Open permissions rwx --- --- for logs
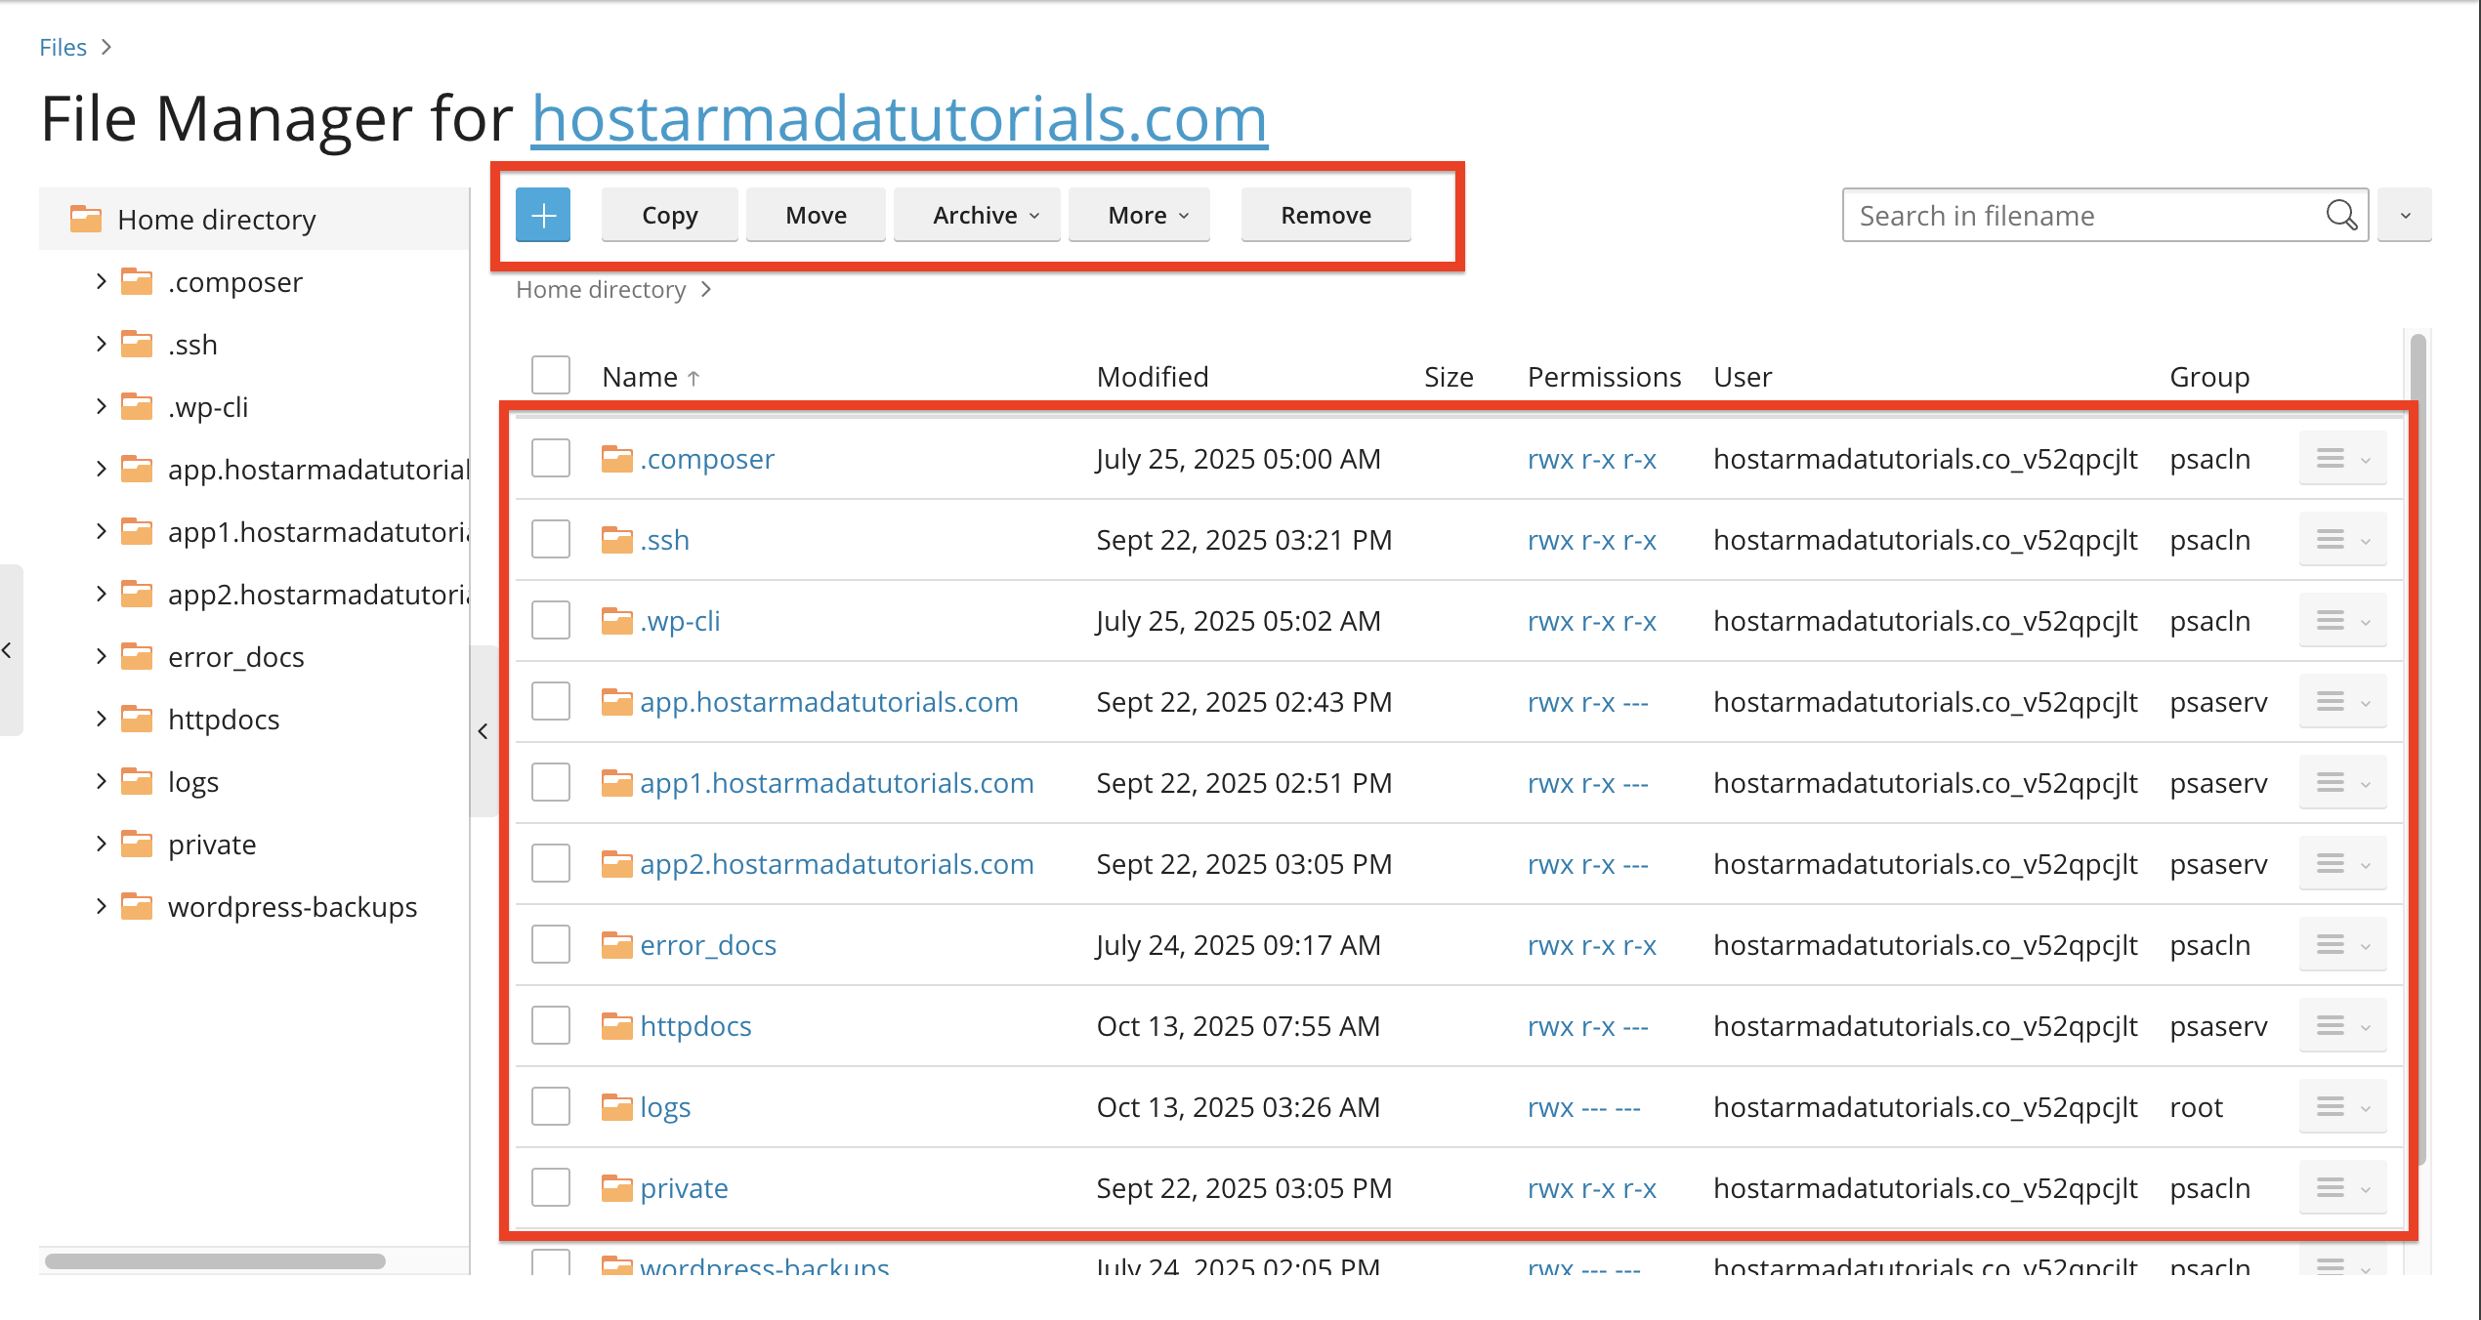 tap(1583, 1107)
